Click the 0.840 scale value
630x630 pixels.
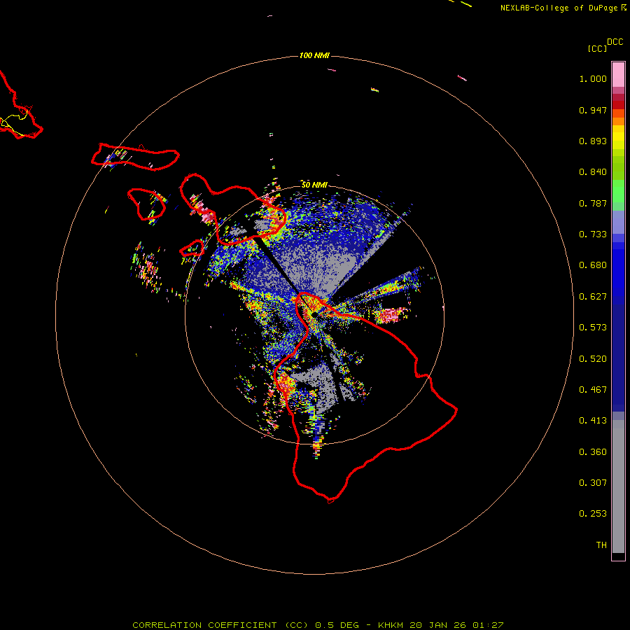click(593, 172)
